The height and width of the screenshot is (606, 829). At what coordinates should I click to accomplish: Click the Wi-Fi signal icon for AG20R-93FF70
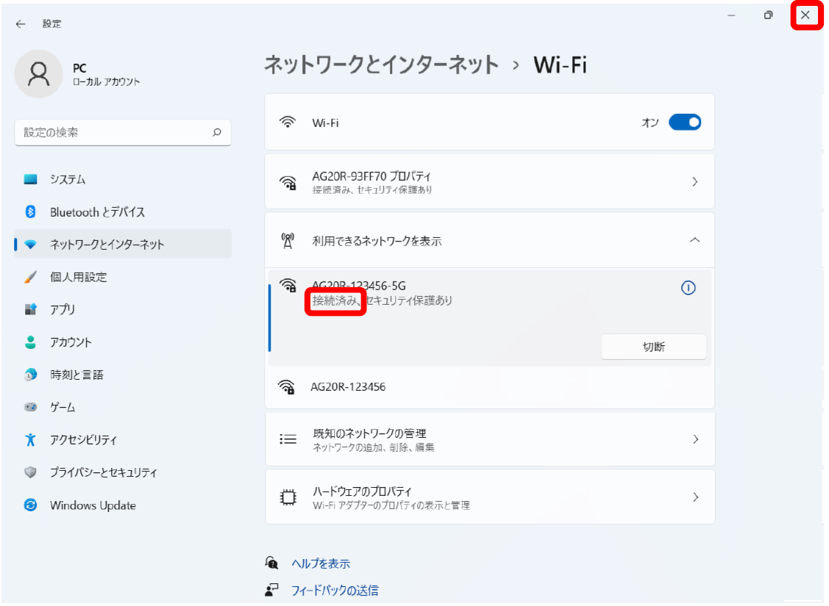point(289,181)
